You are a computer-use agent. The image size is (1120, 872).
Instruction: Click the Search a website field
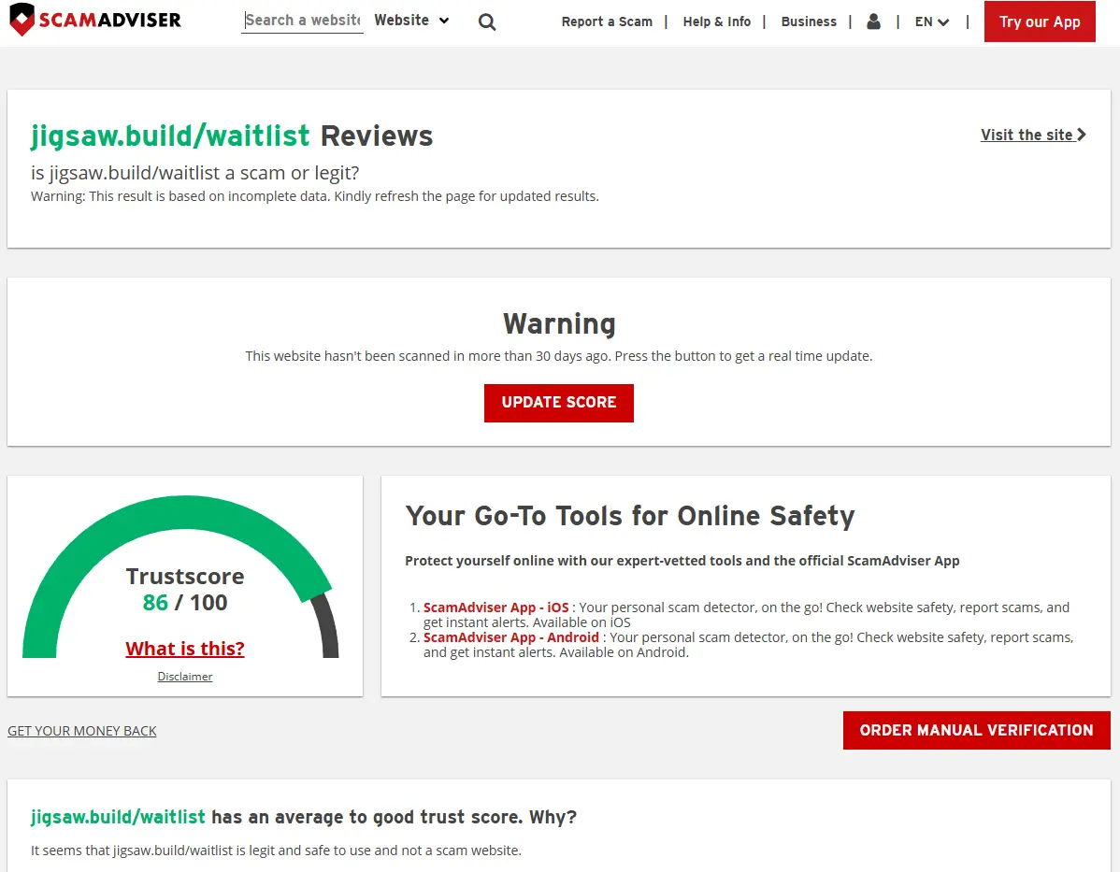click(302, 21)
